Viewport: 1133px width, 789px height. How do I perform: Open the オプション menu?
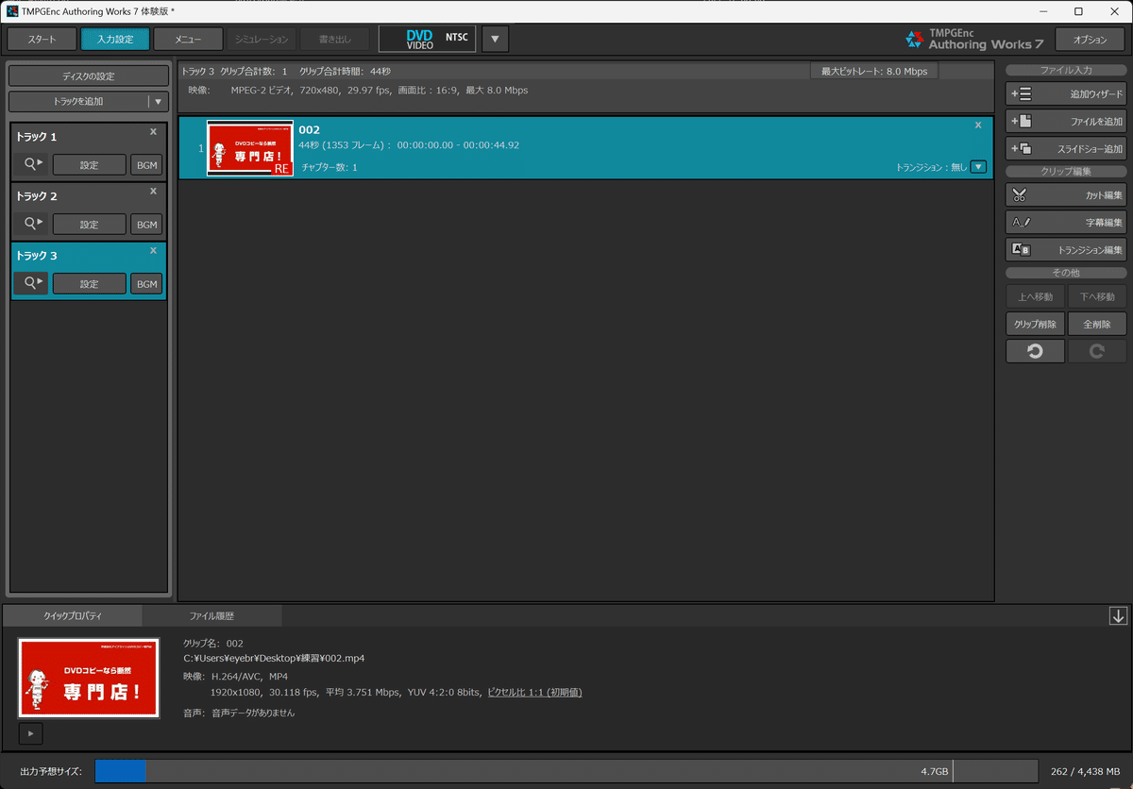pyautogui.click(x=1091, y=39)
